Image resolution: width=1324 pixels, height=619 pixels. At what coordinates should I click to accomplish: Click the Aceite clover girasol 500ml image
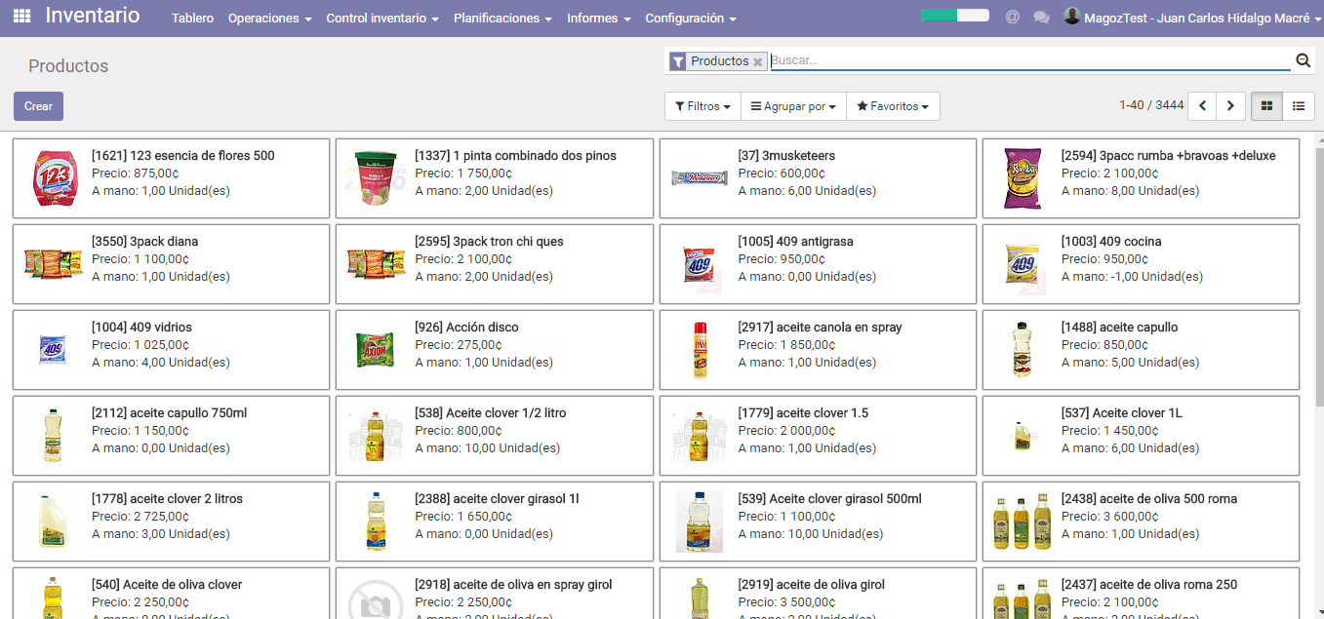[x=700, y=522]
